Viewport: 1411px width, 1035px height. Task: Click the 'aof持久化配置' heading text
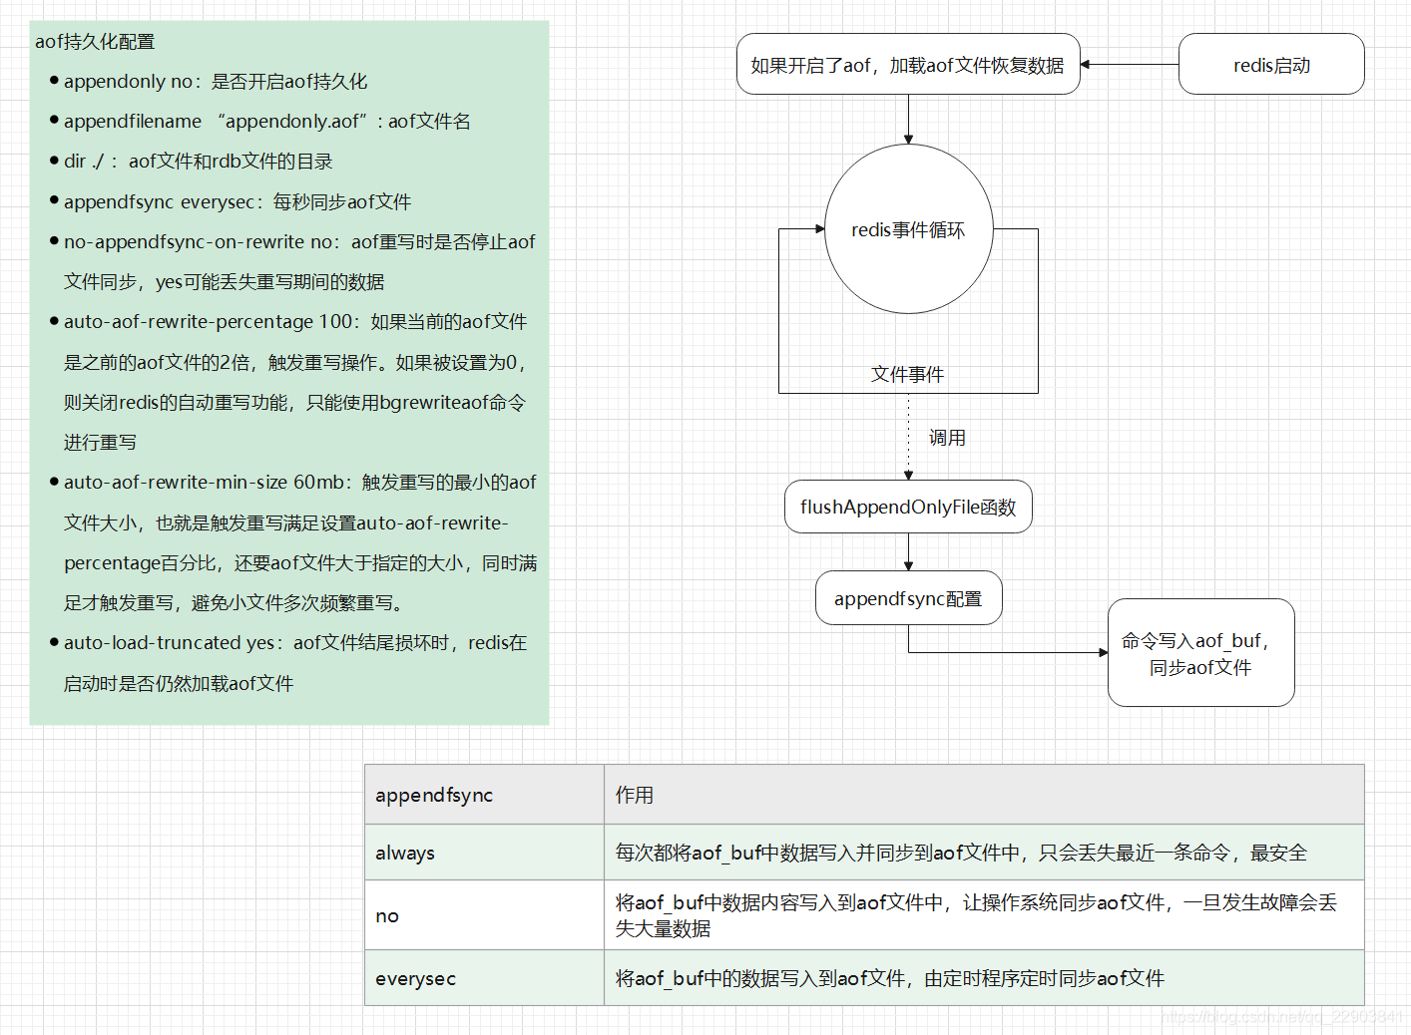click(95, 41)
